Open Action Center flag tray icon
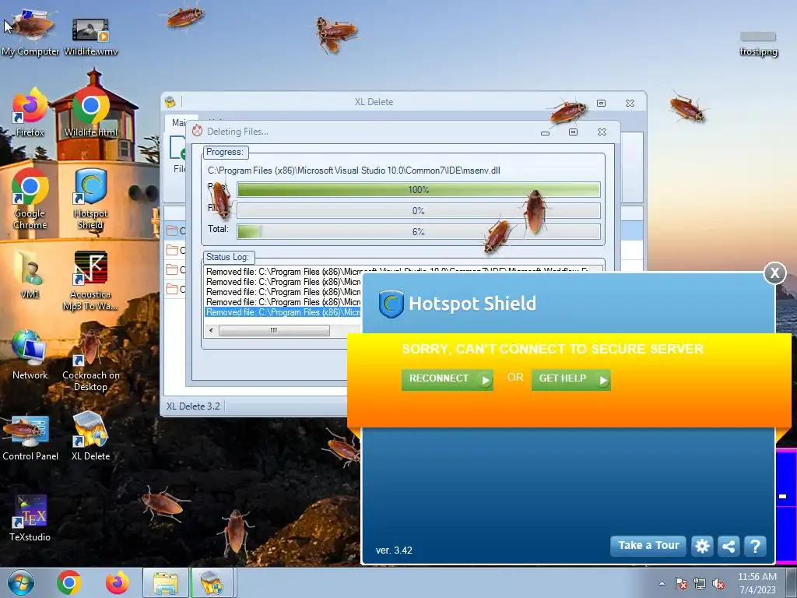 680,583
